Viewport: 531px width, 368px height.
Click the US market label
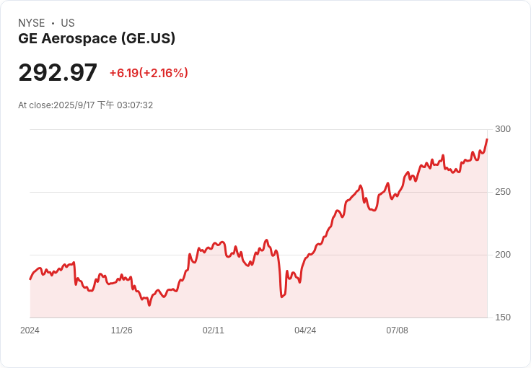pos(68,23)
